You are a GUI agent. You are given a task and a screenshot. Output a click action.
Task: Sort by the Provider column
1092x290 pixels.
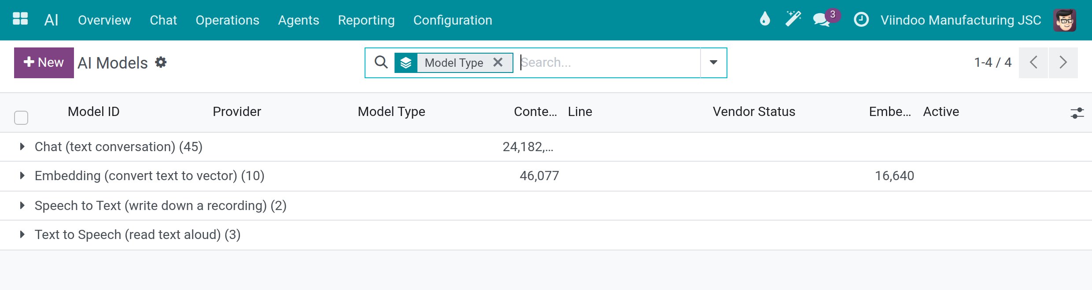point(237,112)
